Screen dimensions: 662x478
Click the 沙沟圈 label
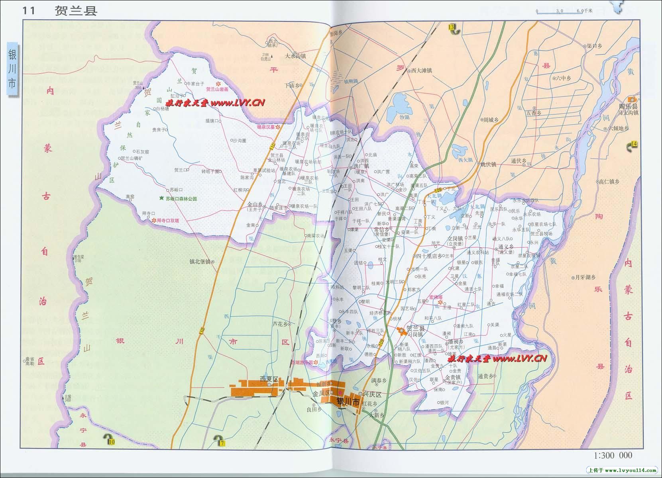click(240, 141)
